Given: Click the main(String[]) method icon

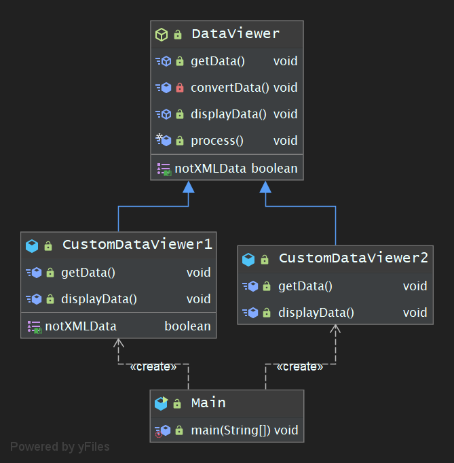Looking at the screenshot, I should point(164,430).
